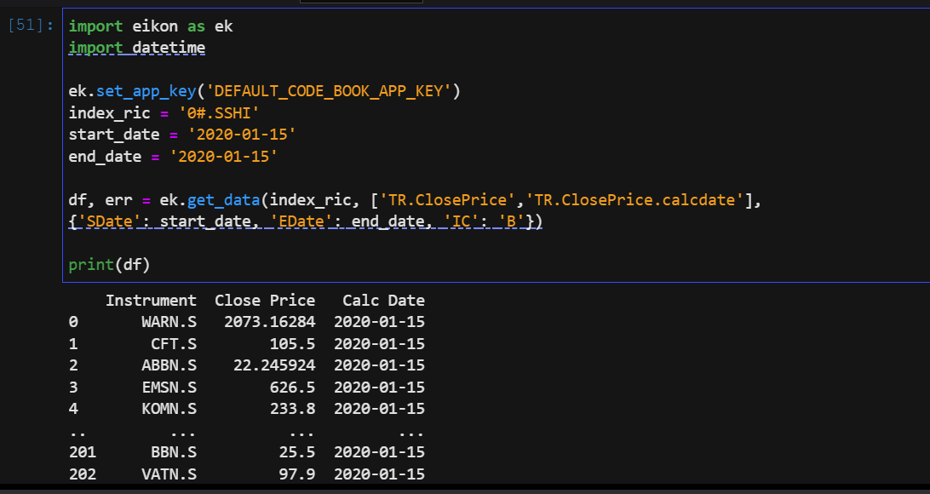Click the Calc Date column header
Image resolution: width=930 pixels, height=494 pixels.
click(383, 301)
